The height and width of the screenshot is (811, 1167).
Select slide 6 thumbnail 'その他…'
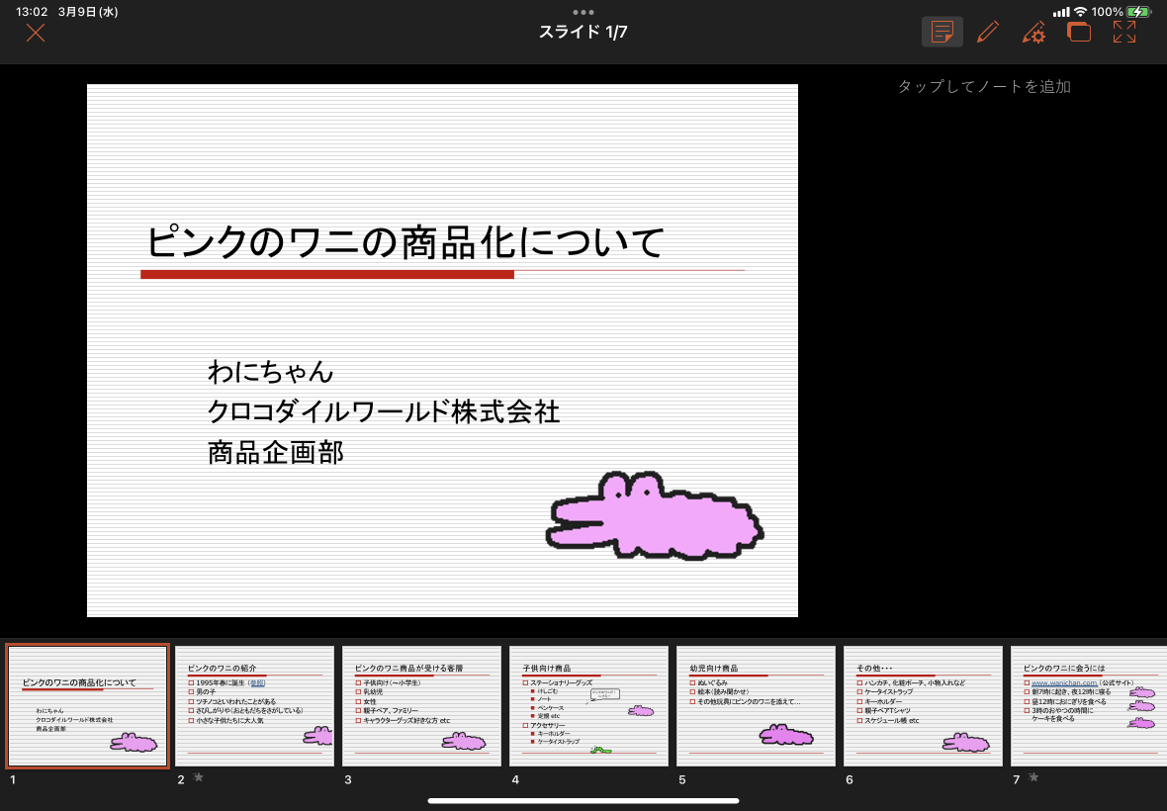(923, 706)
